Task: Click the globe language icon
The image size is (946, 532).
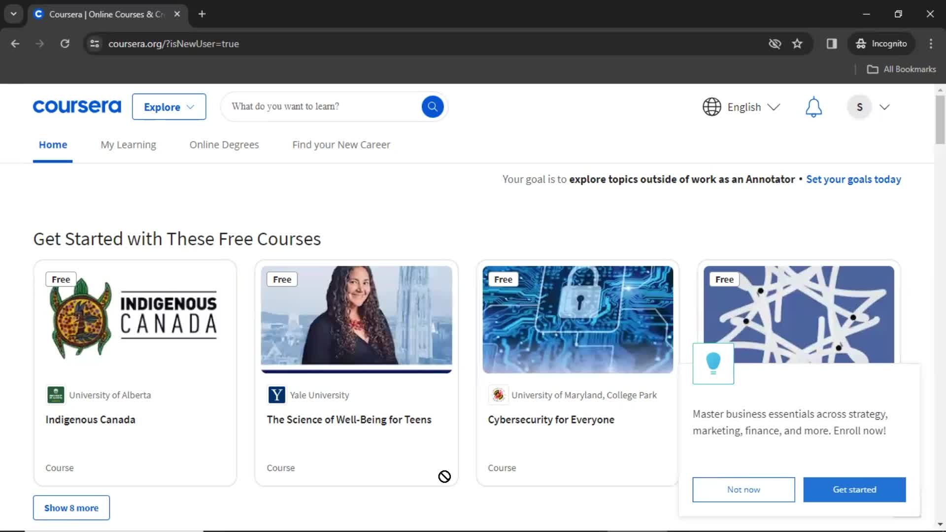Action: [711, 107]
